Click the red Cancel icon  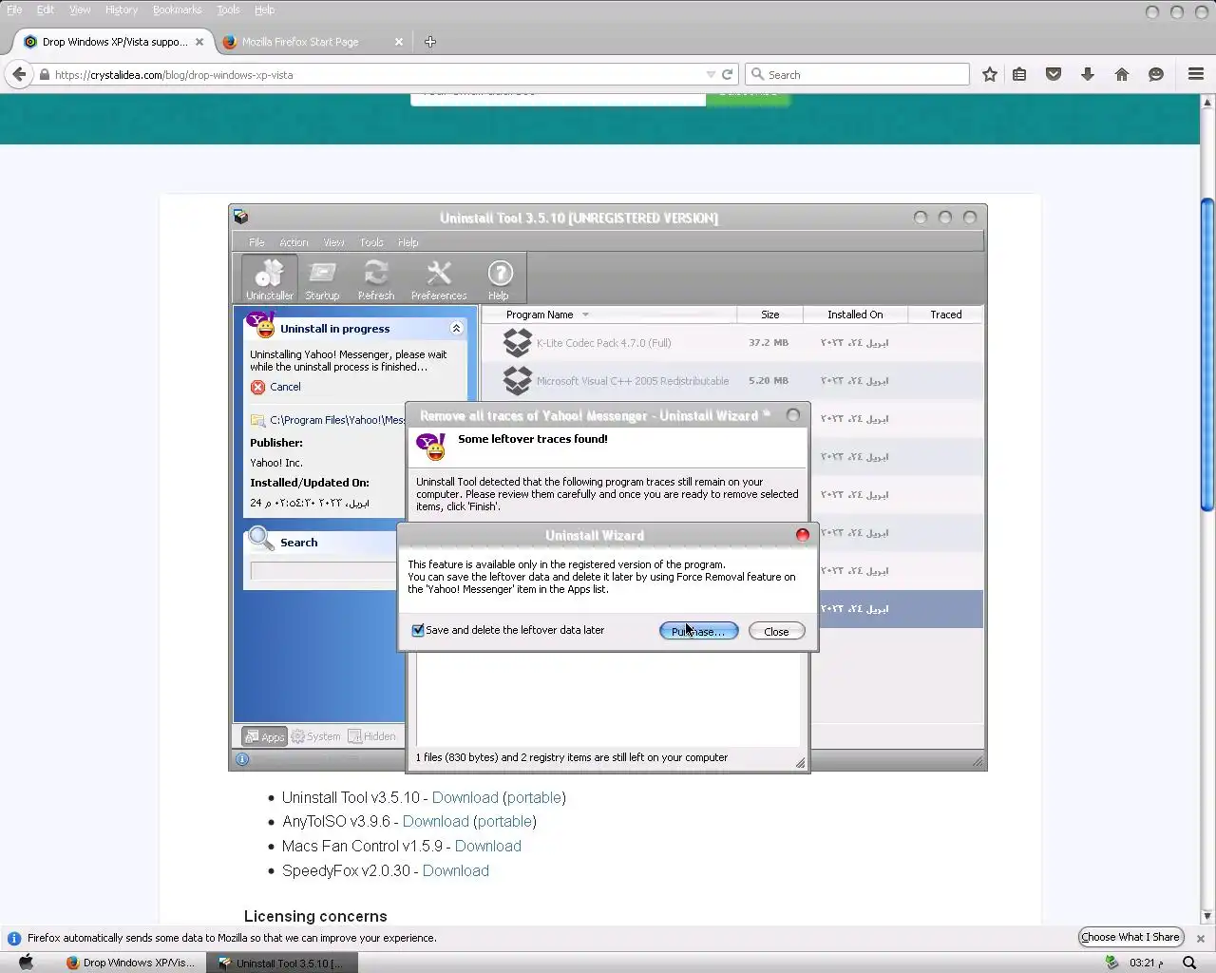point(257,387)
